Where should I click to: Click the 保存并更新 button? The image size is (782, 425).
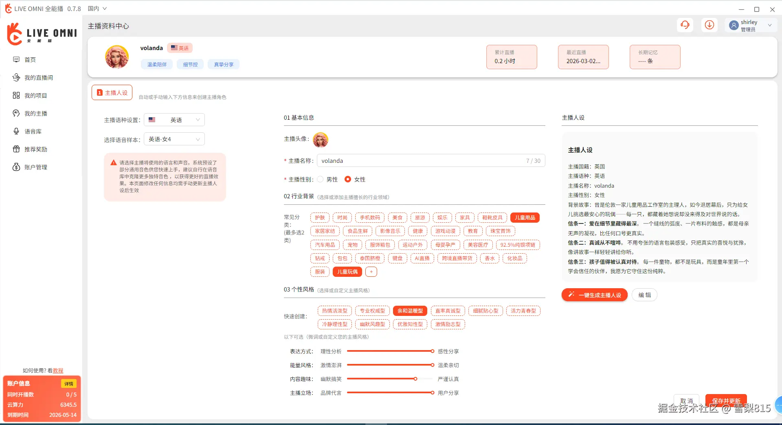[x=726, y=401]
